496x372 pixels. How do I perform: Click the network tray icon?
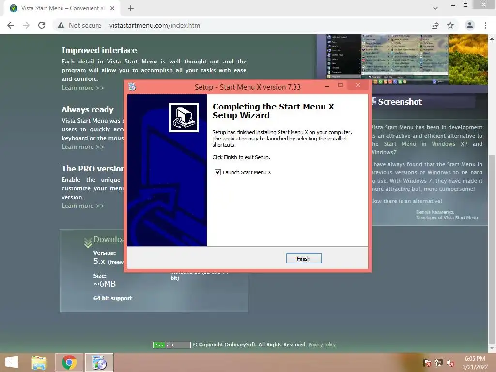pyautogui.click(x=439, y=363)
